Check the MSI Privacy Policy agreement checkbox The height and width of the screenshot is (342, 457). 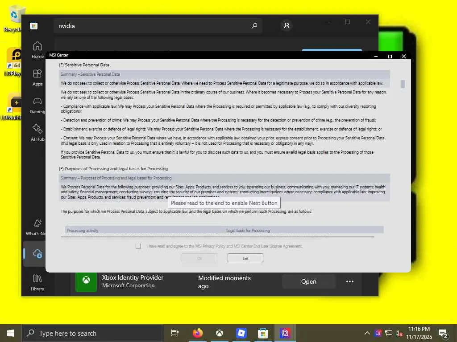(138, 246)
